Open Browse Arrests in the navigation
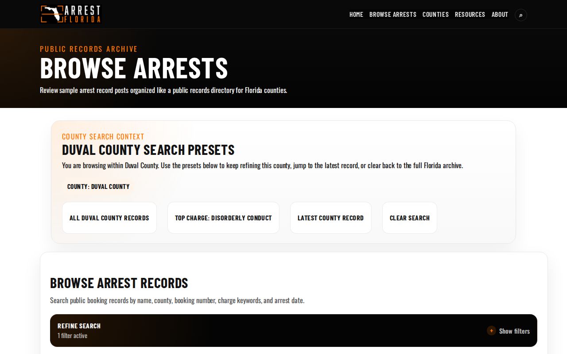The width and height of the screenshot is (567, 354). pos(393,15)
